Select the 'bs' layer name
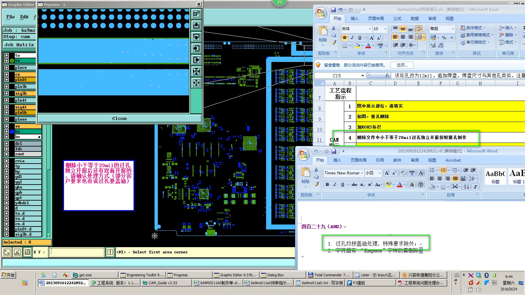This screenshot has width=525, height=295. [28, 131]
